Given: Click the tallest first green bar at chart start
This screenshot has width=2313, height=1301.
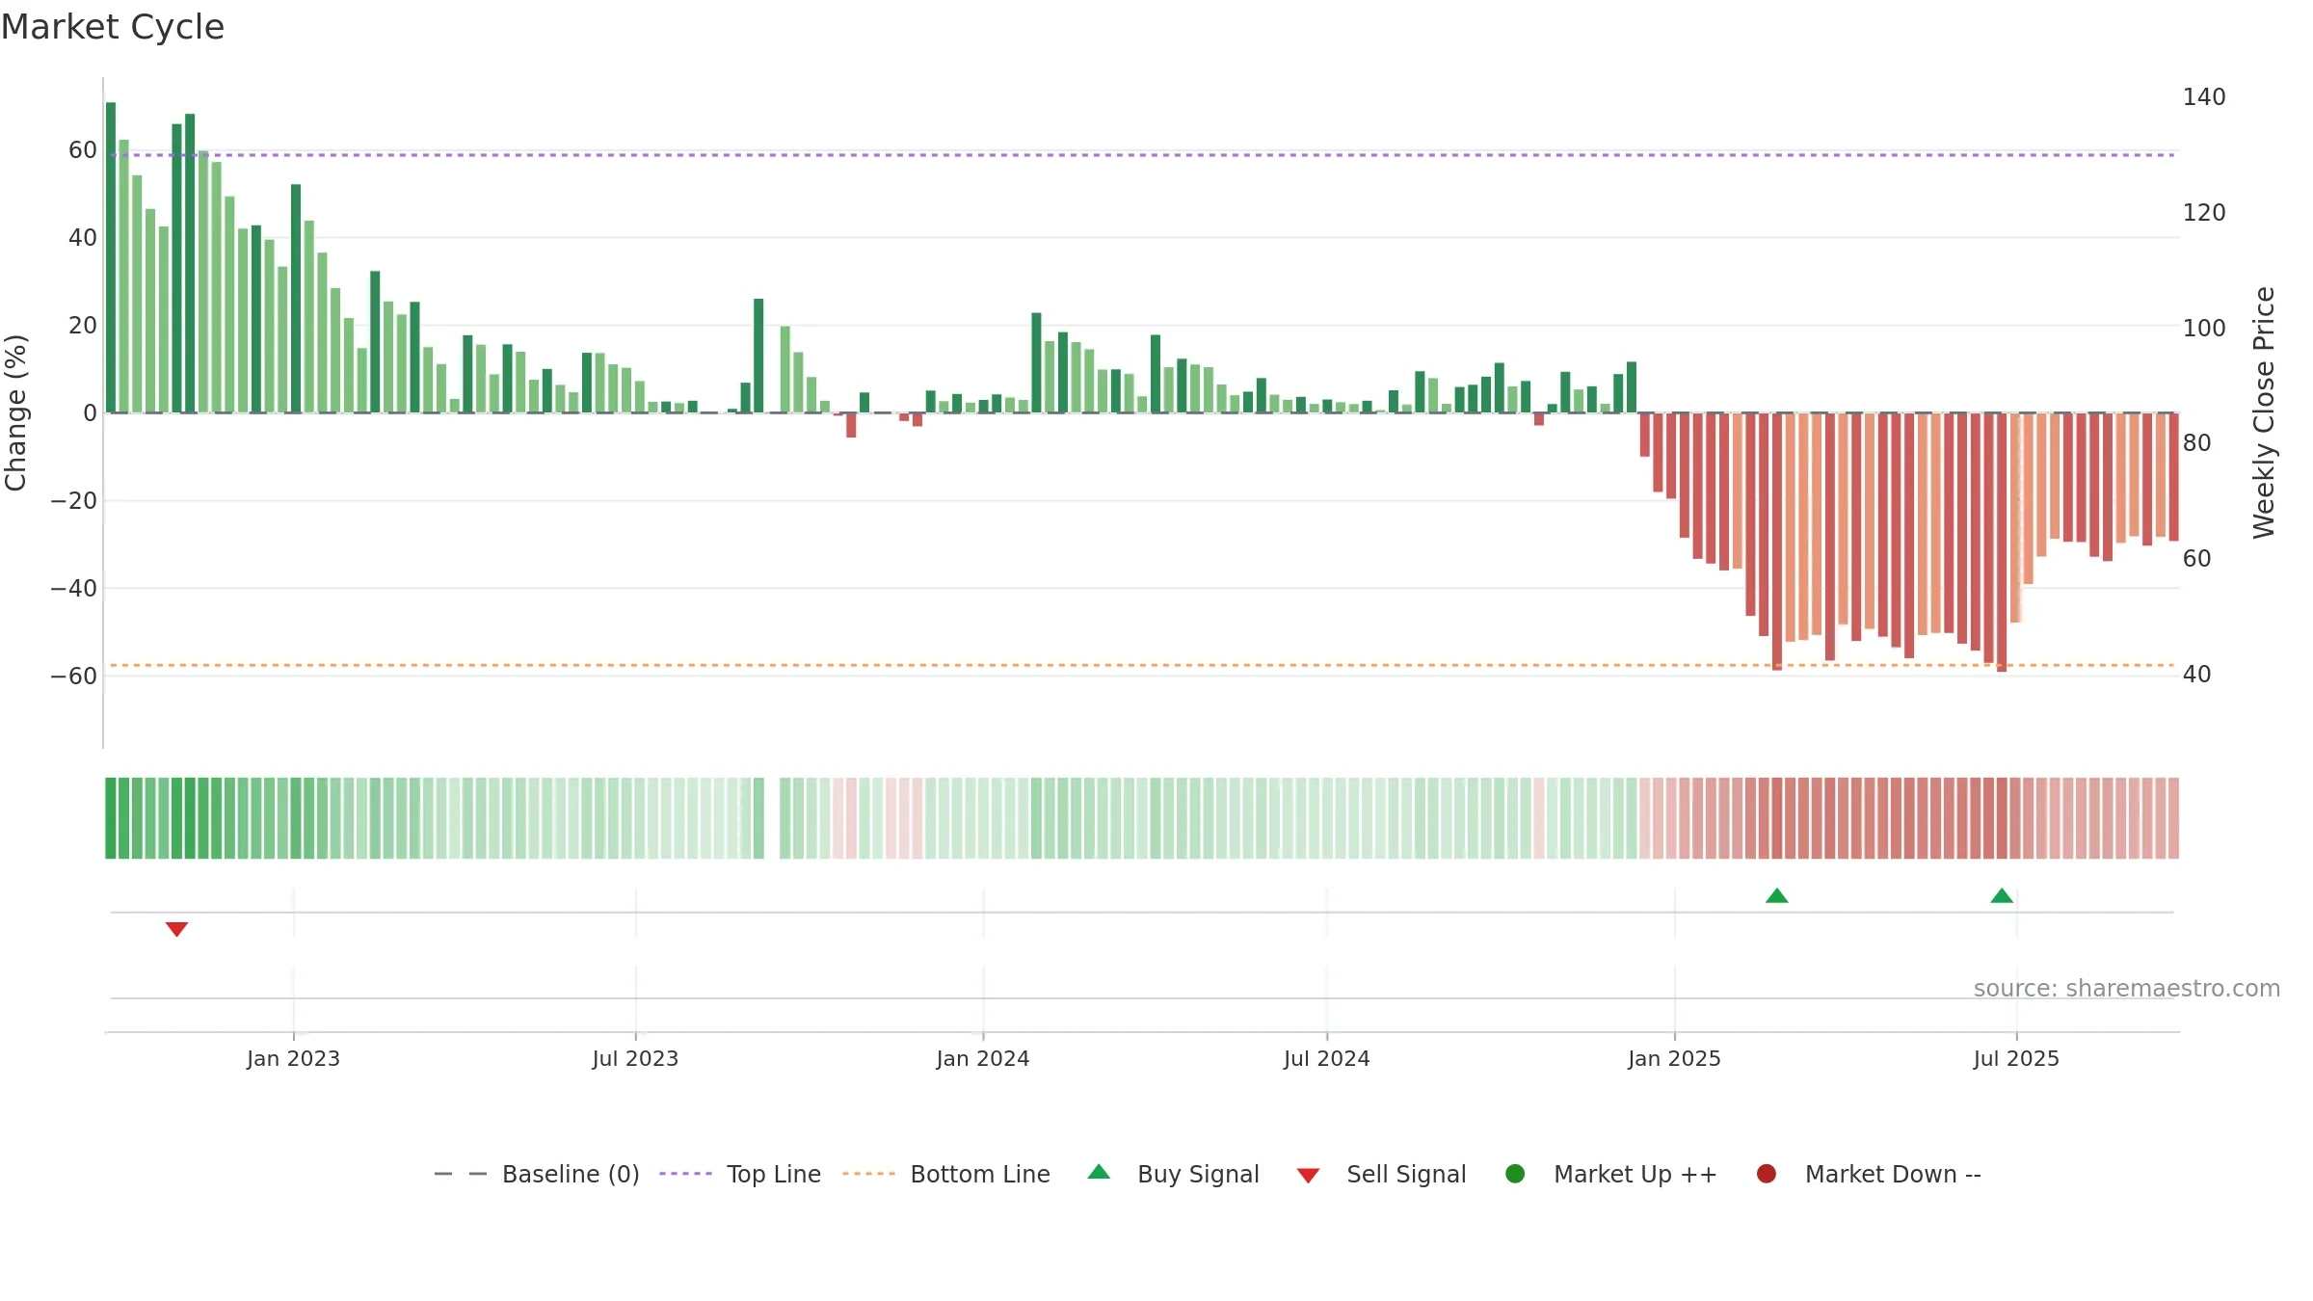Looking at the screenshot, I should pyautogui.click(x=111, y=257).
